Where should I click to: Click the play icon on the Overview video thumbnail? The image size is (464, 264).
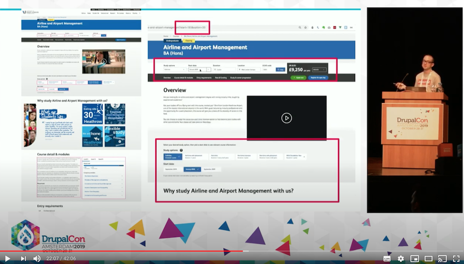point(287,118)
